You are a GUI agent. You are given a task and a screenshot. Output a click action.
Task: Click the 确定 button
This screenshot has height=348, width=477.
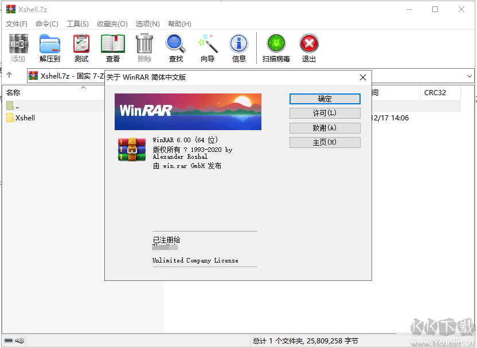pyautogui.click(x=324, y=99)
